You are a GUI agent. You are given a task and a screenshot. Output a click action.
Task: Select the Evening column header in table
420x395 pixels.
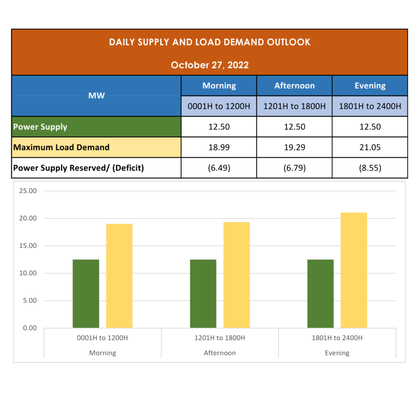(x=370, y=86)
